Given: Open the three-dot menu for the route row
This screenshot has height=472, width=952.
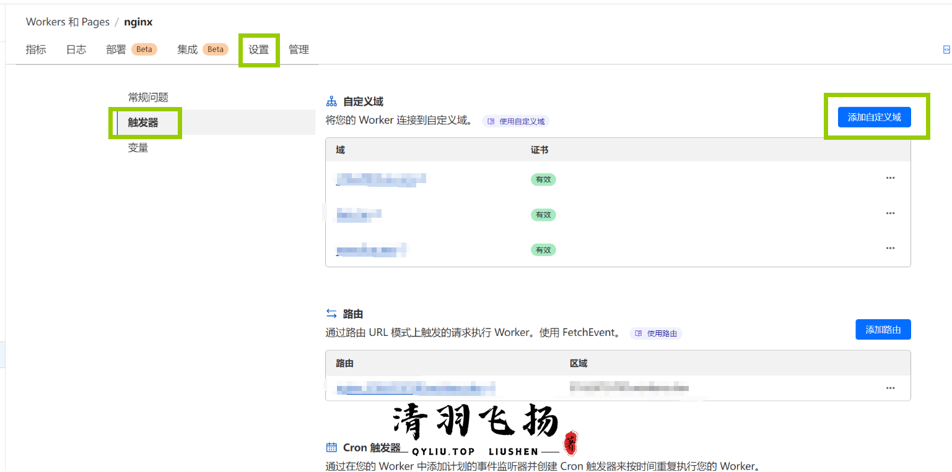Looking at the screenshot, I should coord(890,388).
